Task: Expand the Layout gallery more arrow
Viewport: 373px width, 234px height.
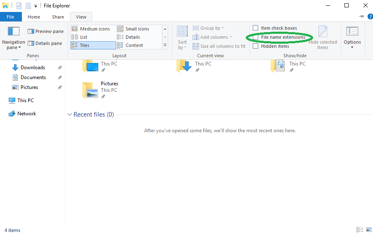Action: pos(165,45)
